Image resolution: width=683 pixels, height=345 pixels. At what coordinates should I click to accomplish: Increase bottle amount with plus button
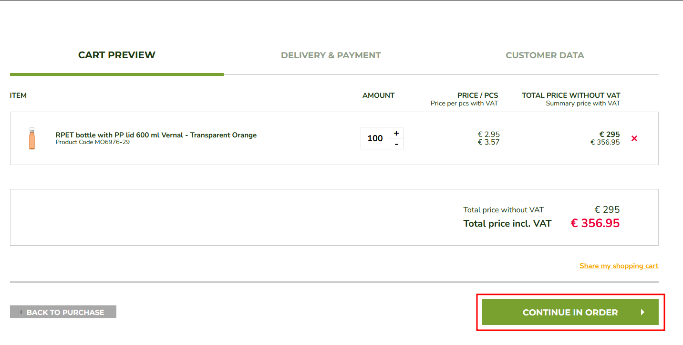click(x=396, y=133)
